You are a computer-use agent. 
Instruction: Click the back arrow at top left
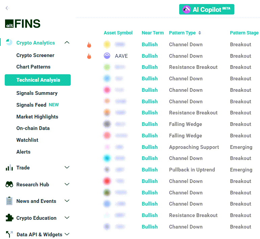click(7, 8)
